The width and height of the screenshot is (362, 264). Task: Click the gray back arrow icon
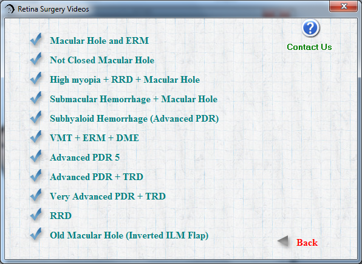tap(283, 241)
